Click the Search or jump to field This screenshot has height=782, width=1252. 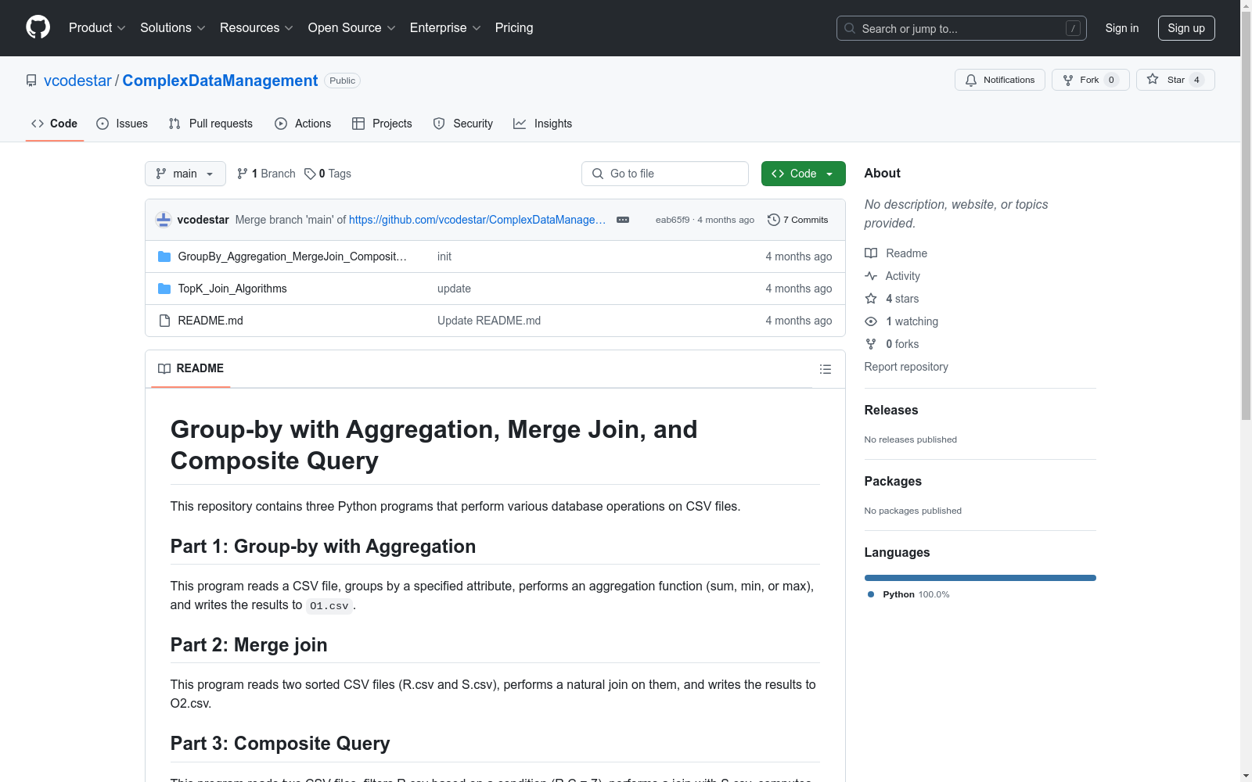[x=961, y=28]
